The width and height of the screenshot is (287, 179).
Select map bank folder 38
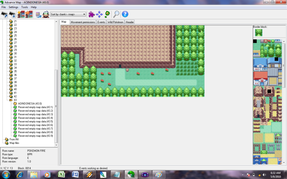pos(15,82)
